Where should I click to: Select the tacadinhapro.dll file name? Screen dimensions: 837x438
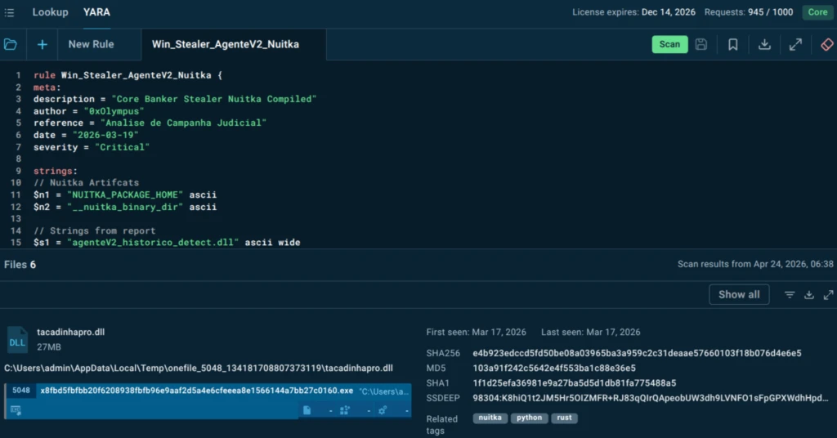coord(70,332)
